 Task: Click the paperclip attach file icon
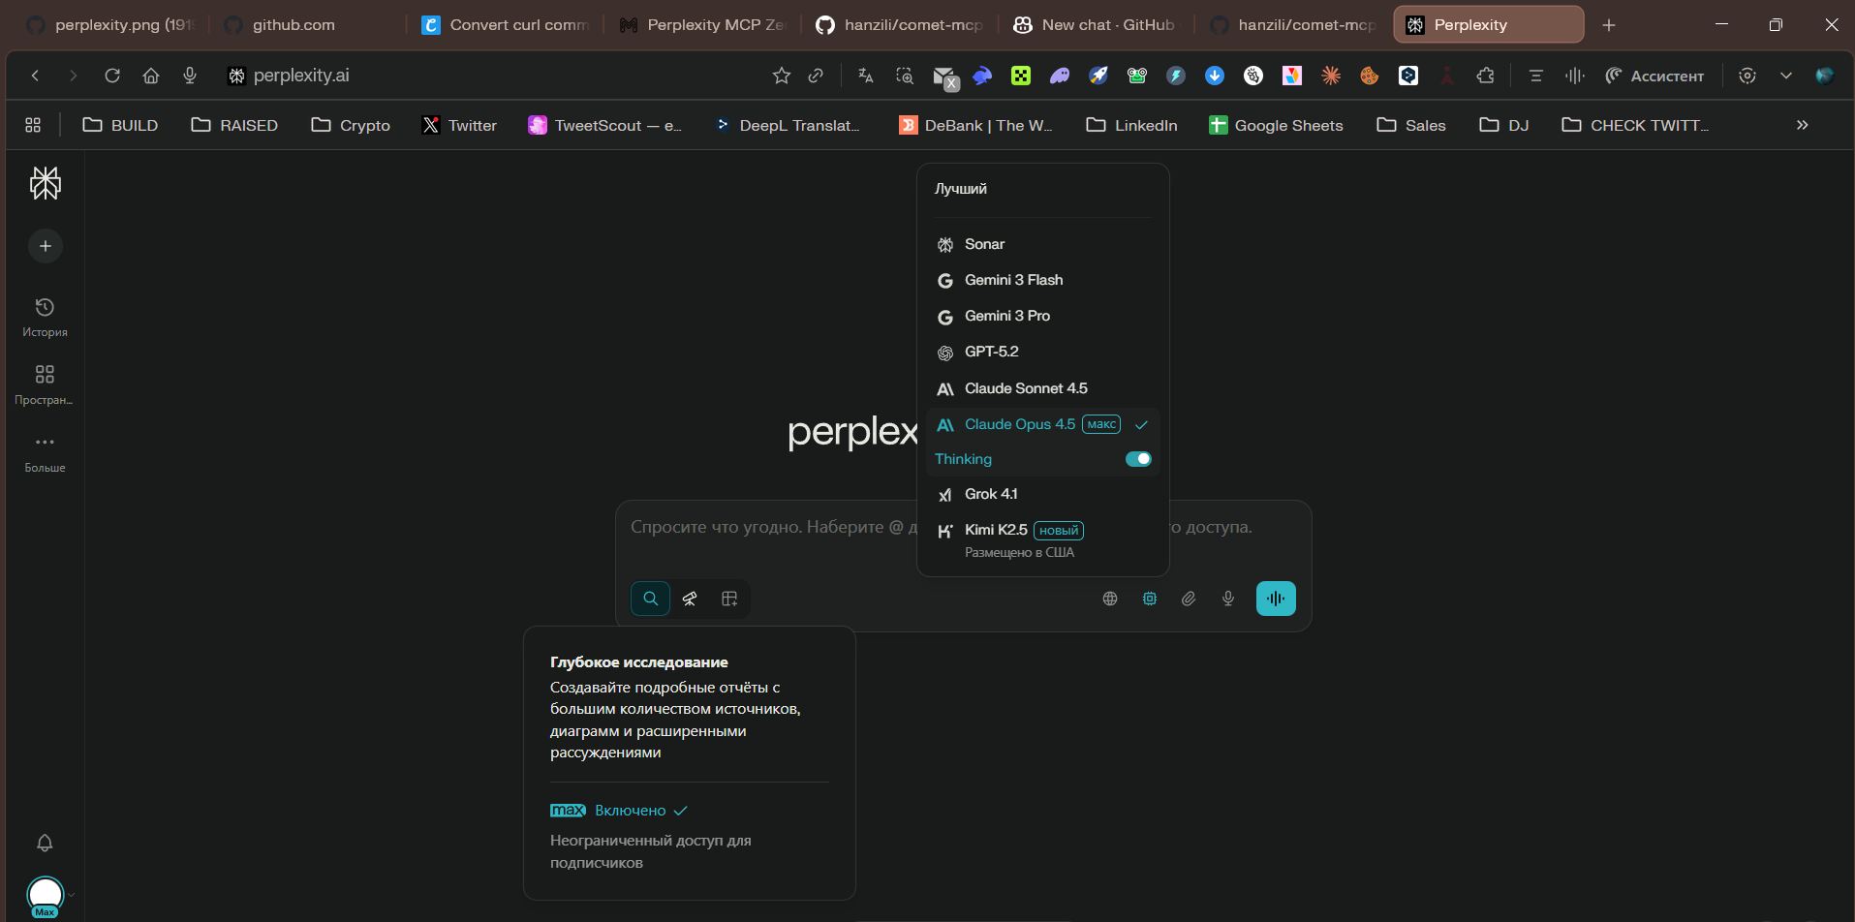click(x=1189, y=599)
